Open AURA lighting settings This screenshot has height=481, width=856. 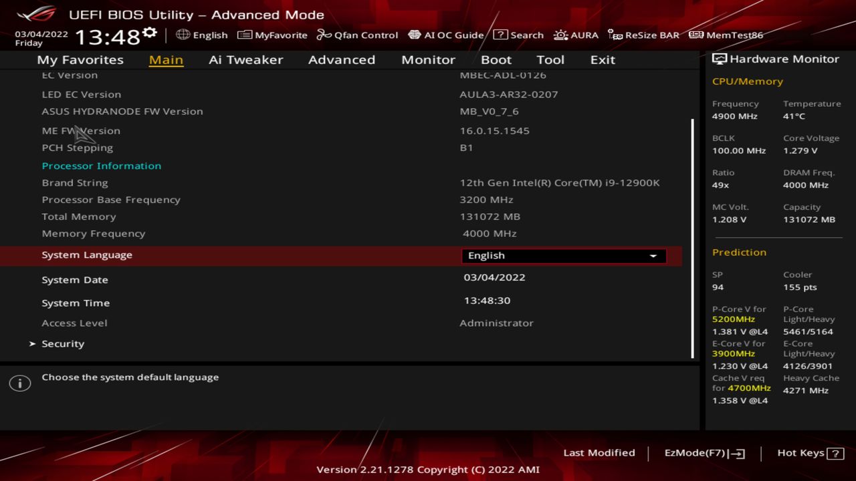[x=576, y=35]
